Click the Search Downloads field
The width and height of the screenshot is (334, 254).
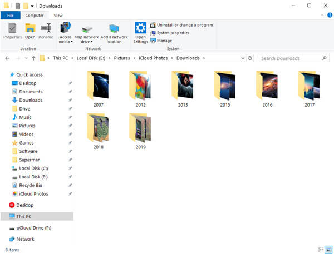point(293,58)
